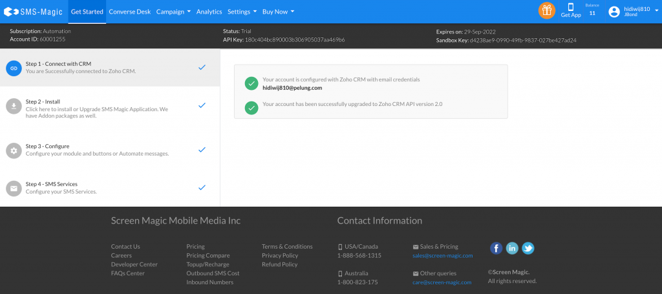Click the Step 2 Install checkmark
This screenshot has width=662, height=294.
click(202, 105)
